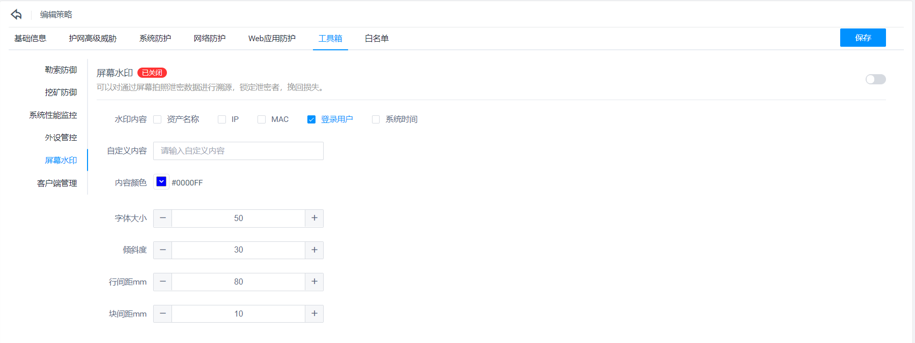This screenshot has height=343, width=915.
Task: Open 客户端管理 in the sidebar
Action: [x=57, y=183]
